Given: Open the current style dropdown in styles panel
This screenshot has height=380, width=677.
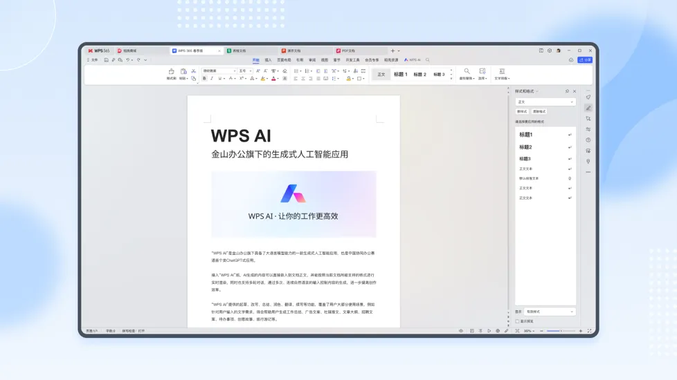Looking at the screenshot, I should pyautogui.click(x=545, y=102).
